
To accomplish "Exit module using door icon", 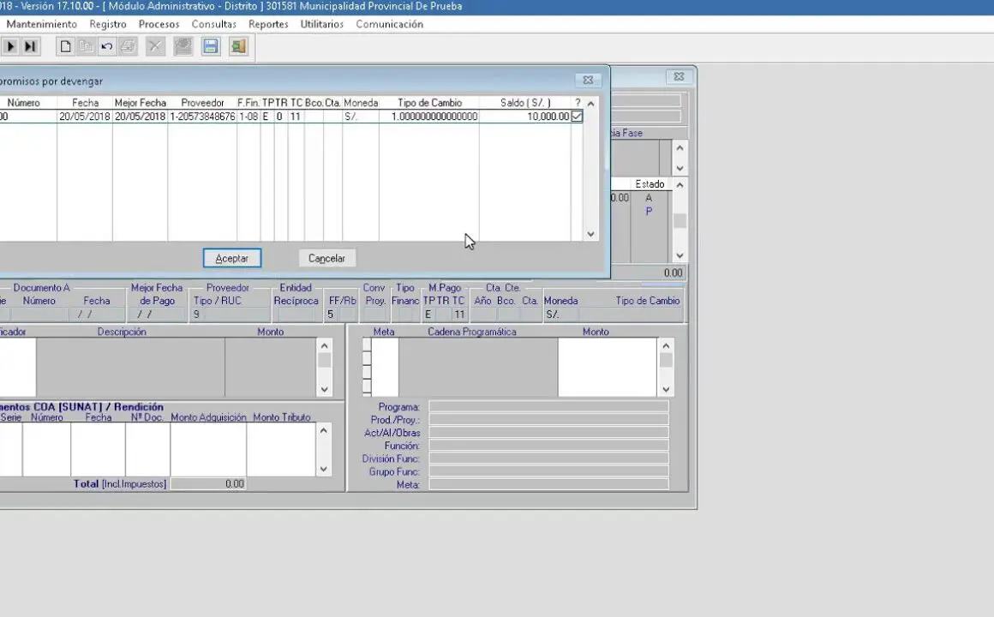I will [x=238, y=46].
